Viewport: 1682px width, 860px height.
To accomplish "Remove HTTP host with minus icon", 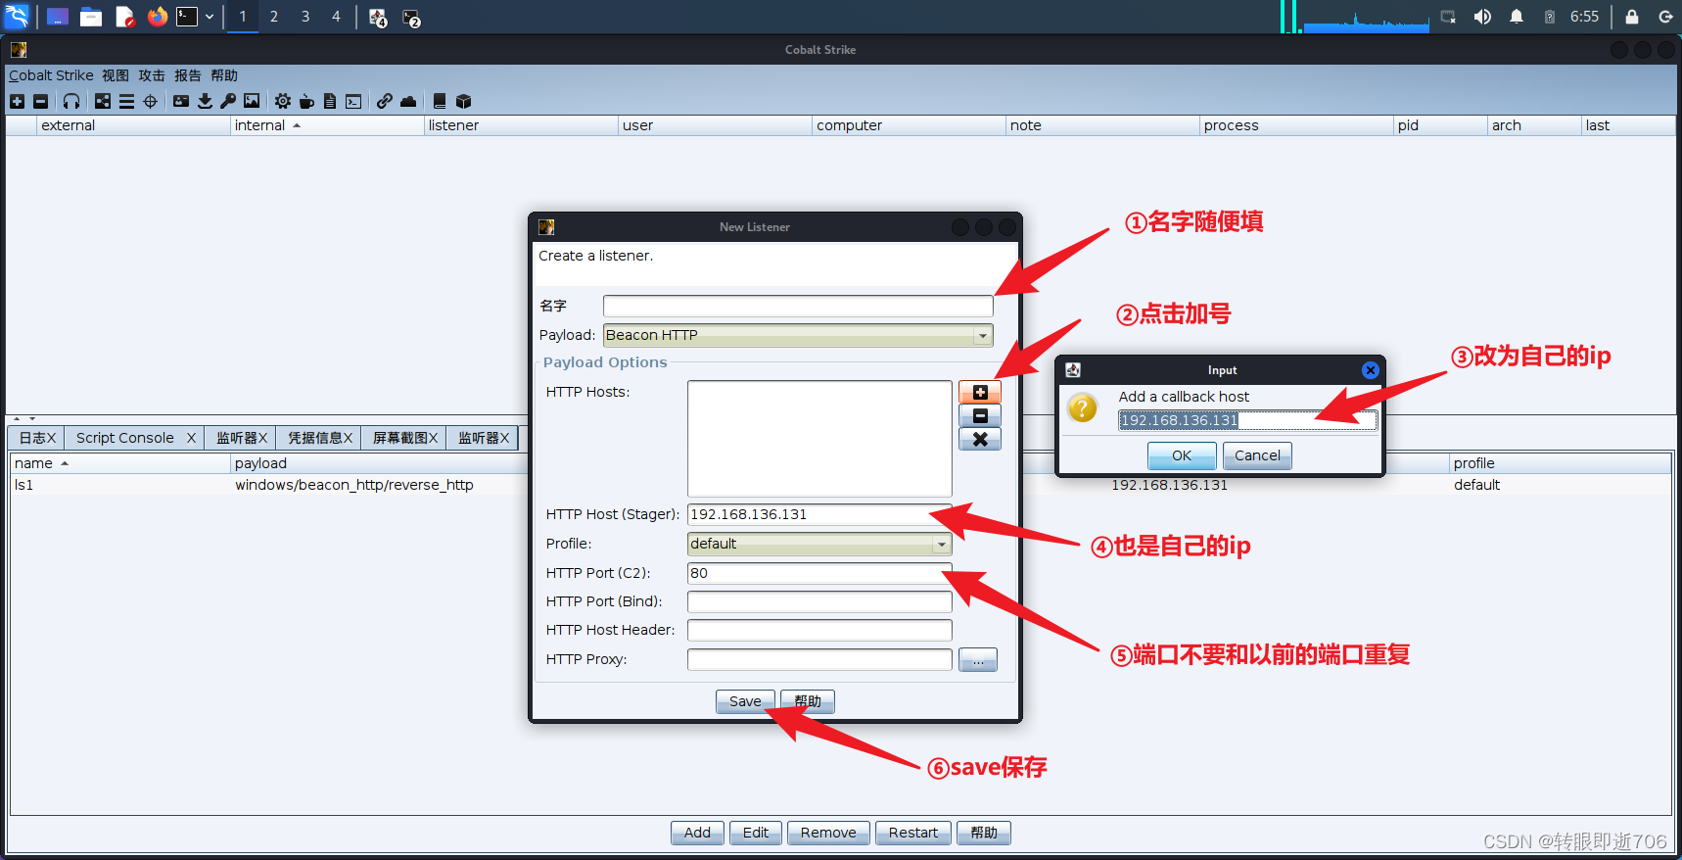I will (980, 415).
